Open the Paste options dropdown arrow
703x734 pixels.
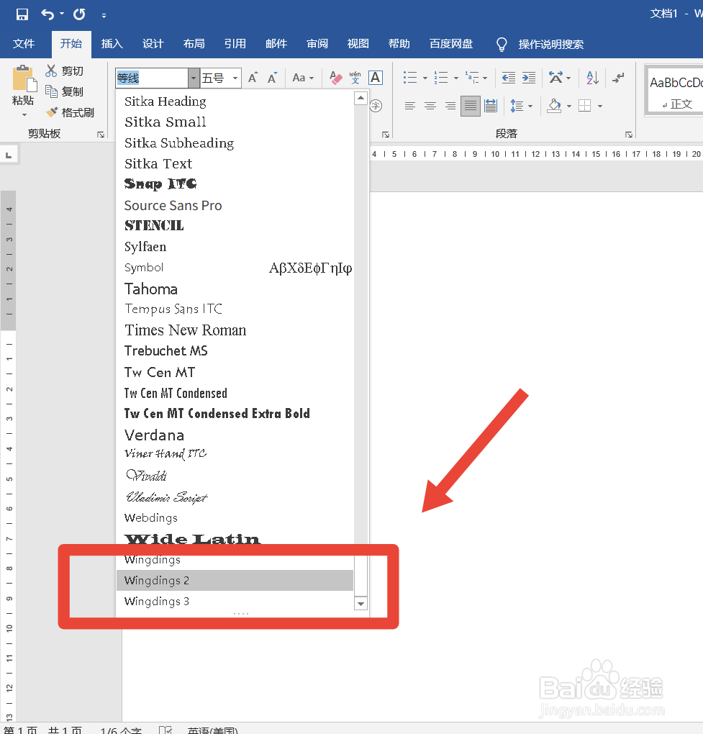[24, 114]
